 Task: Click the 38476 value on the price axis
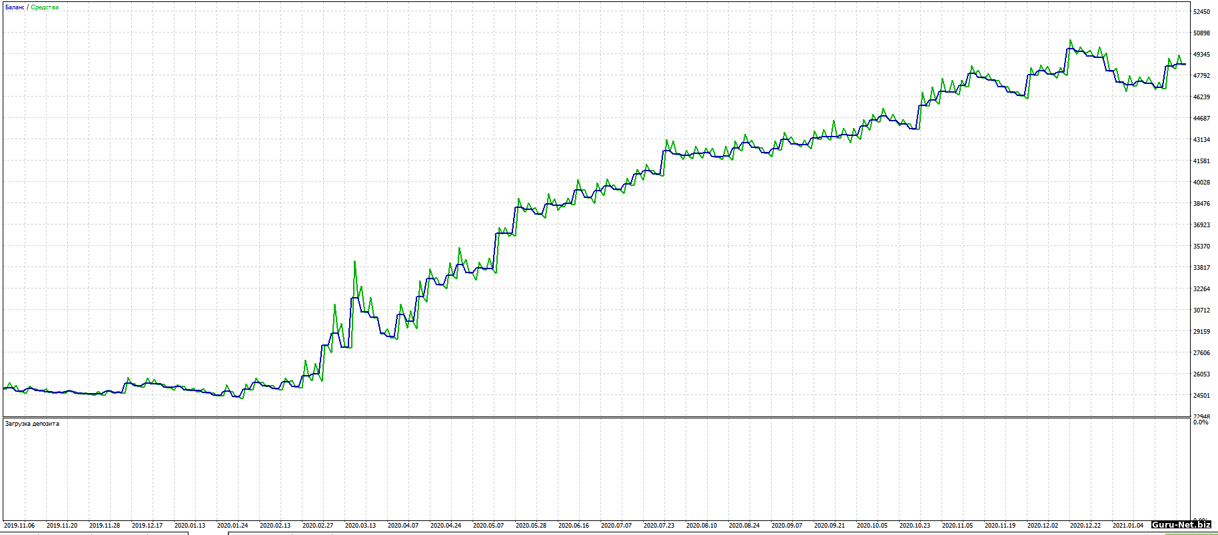(x=1202, y=204)
